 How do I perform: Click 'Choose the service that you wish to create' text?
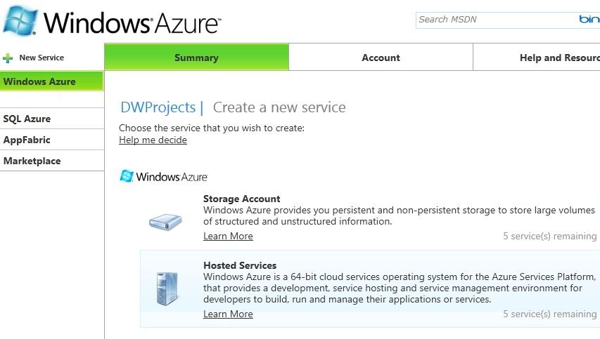point(212,128)
